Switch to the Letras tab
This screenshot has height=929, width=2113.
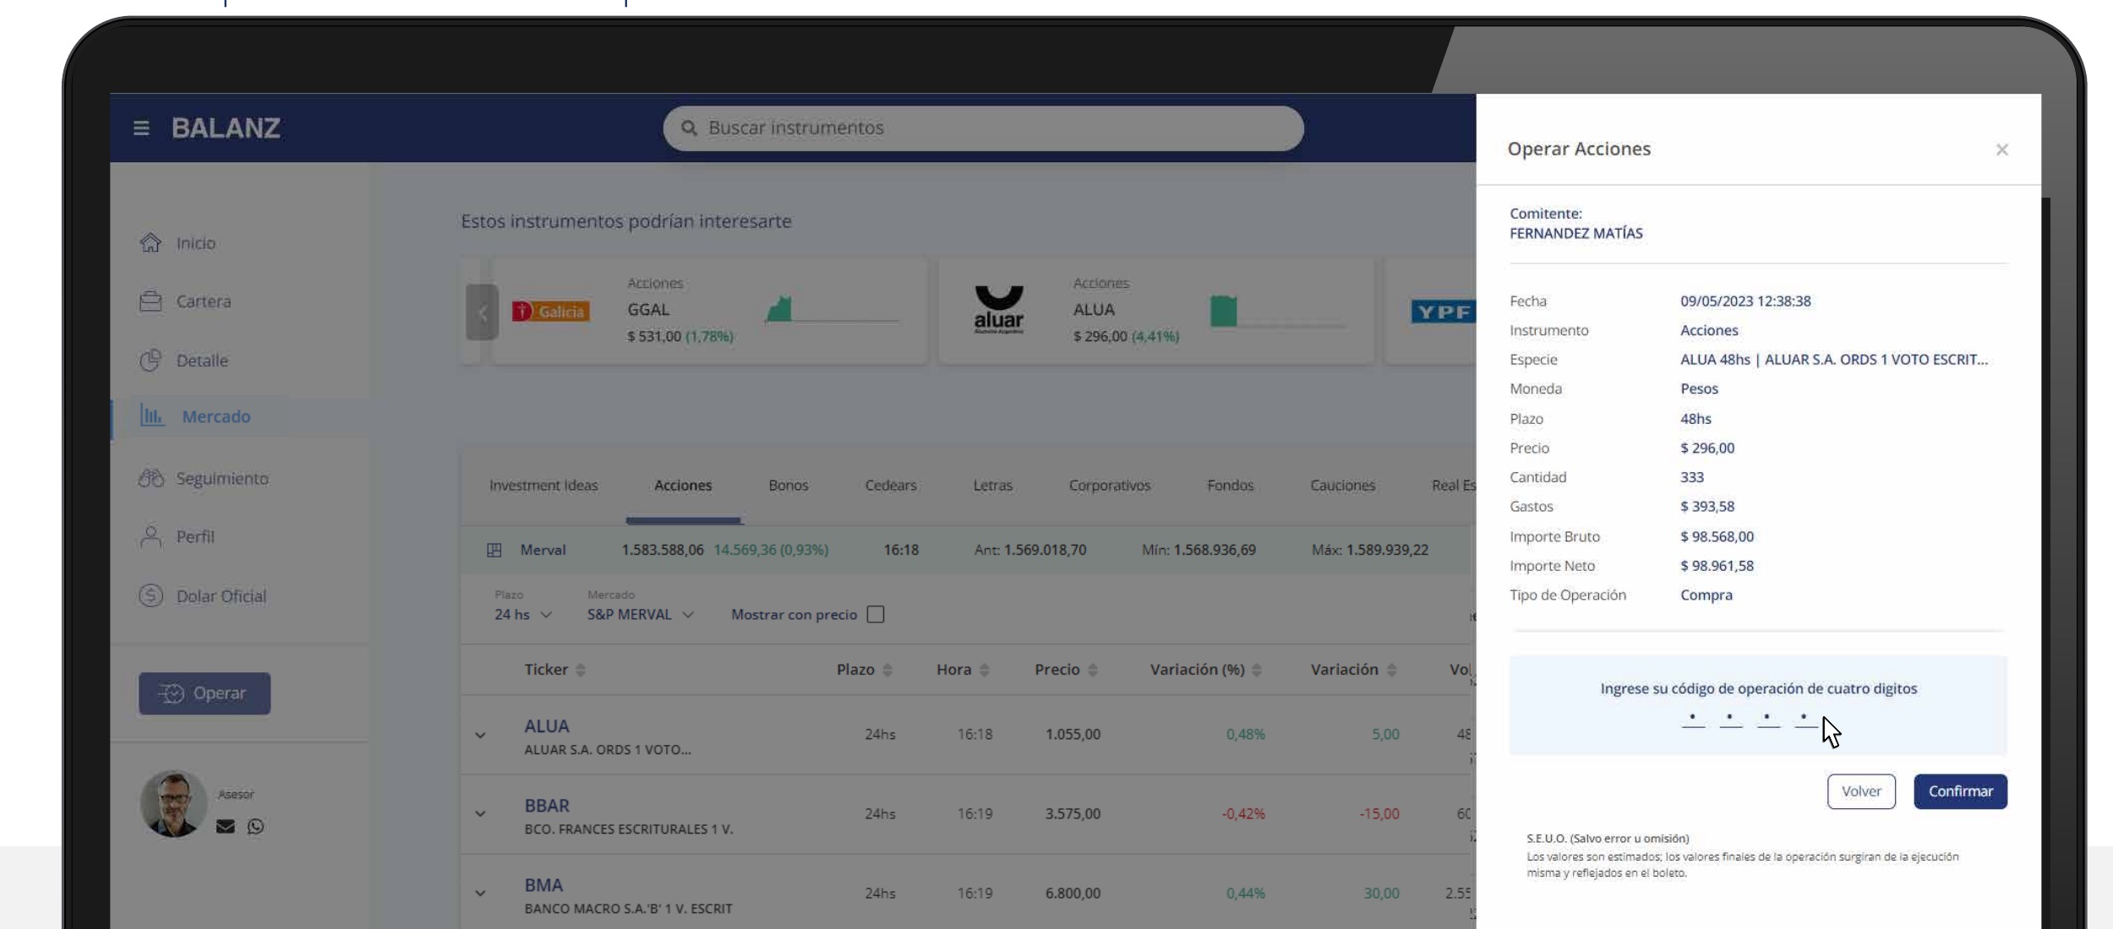992,486
